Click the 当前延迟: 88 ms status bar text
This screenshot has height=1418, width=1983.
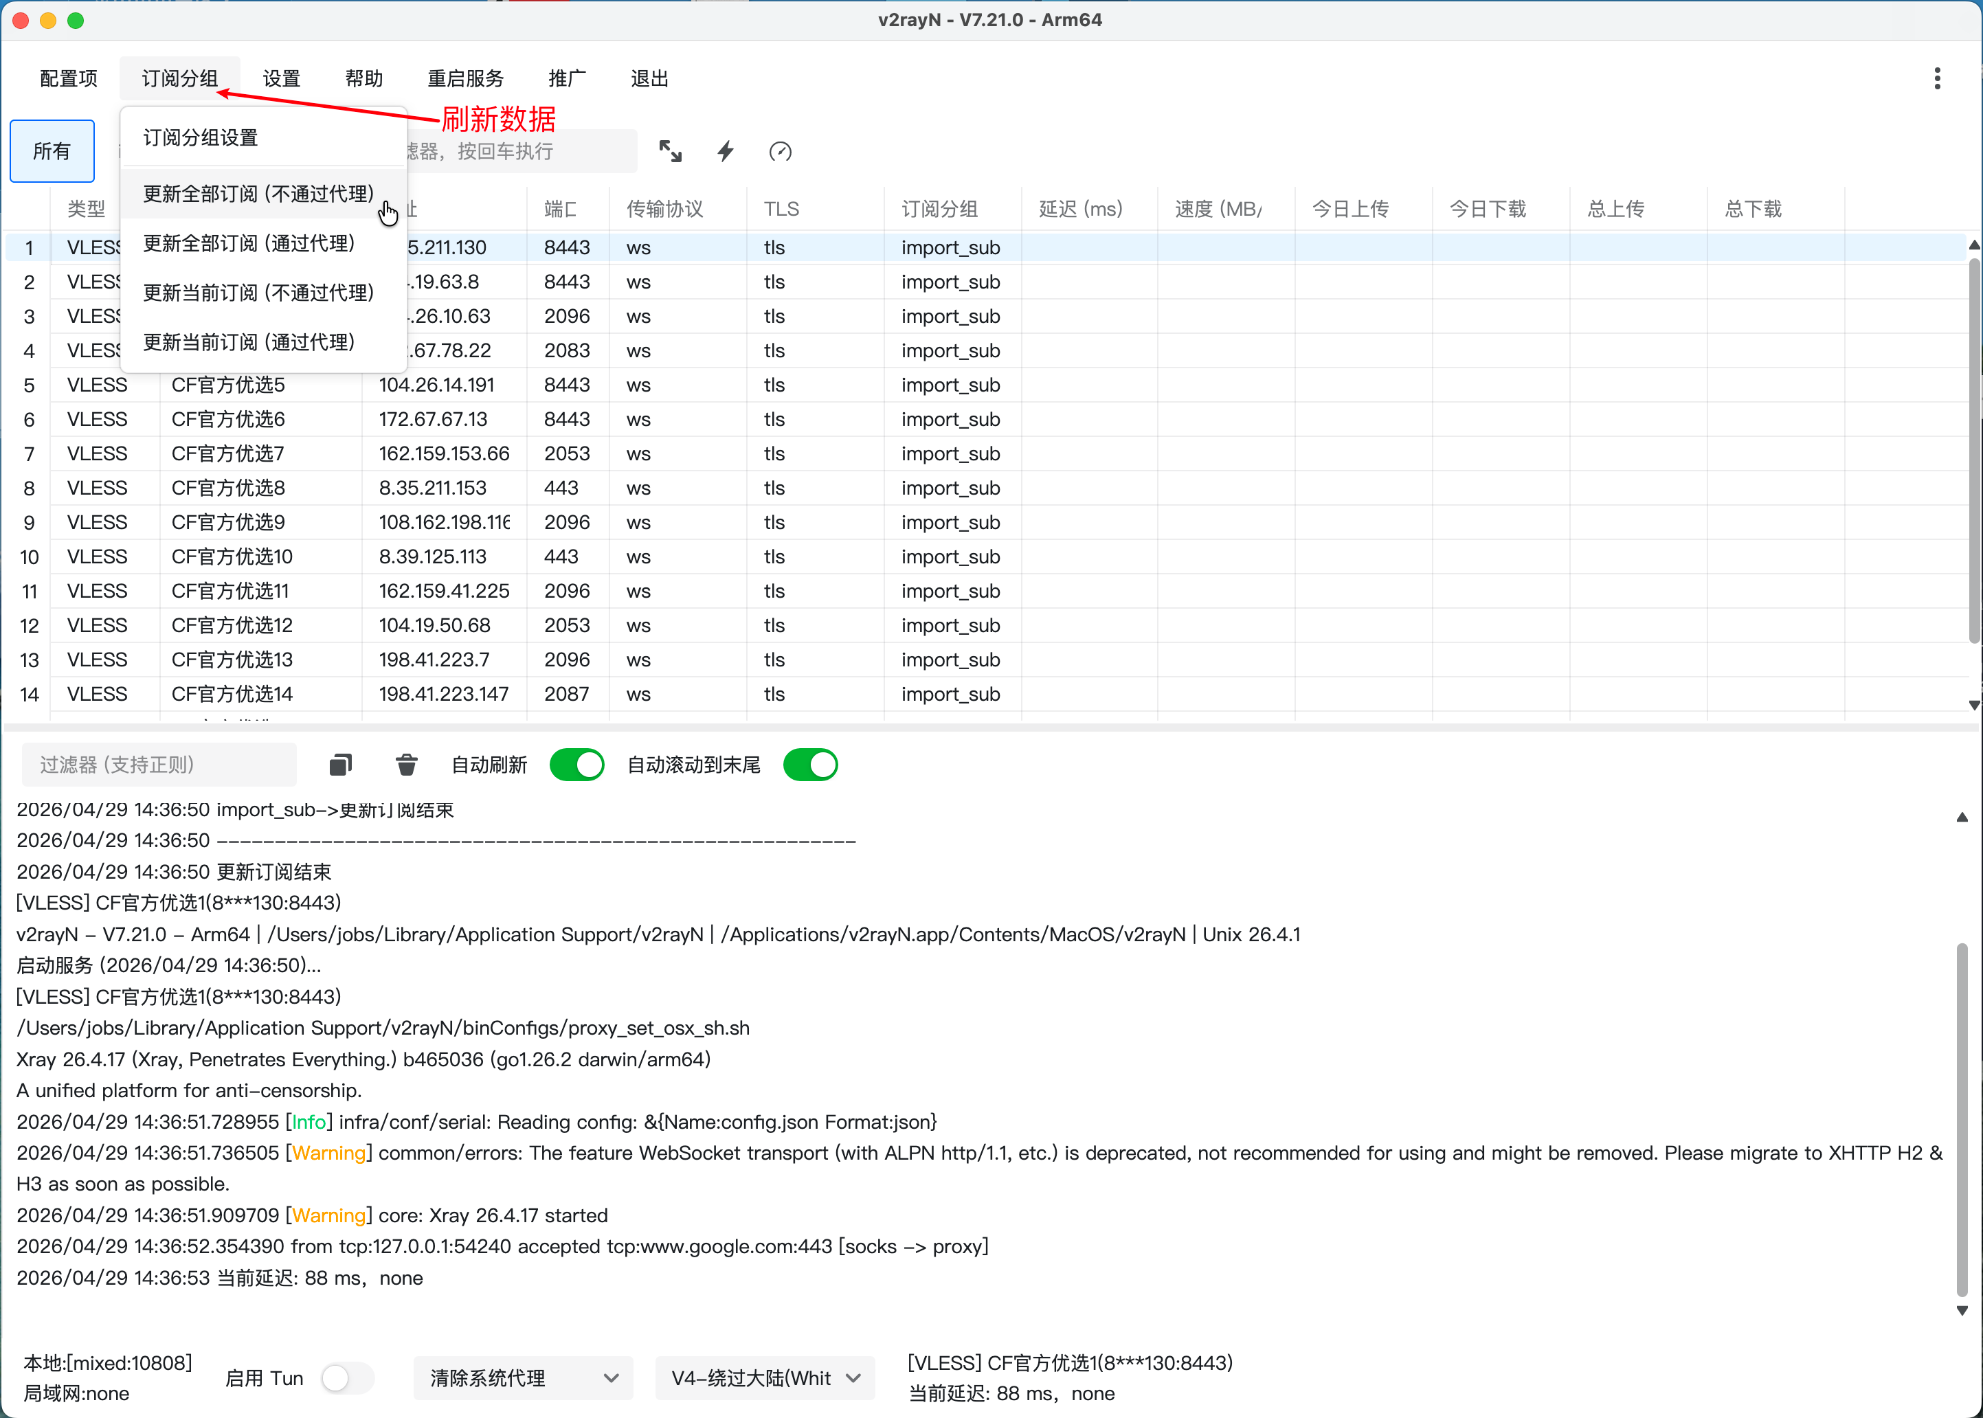click(1012, 1393)
